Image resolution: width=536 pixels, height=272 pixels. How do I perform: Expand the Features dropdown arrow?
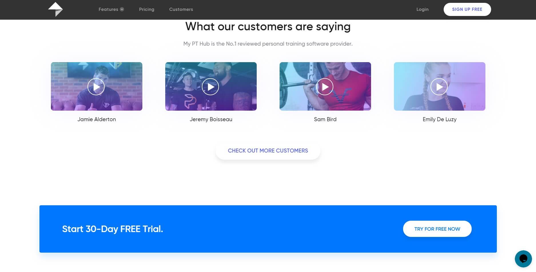click(122, 9)
